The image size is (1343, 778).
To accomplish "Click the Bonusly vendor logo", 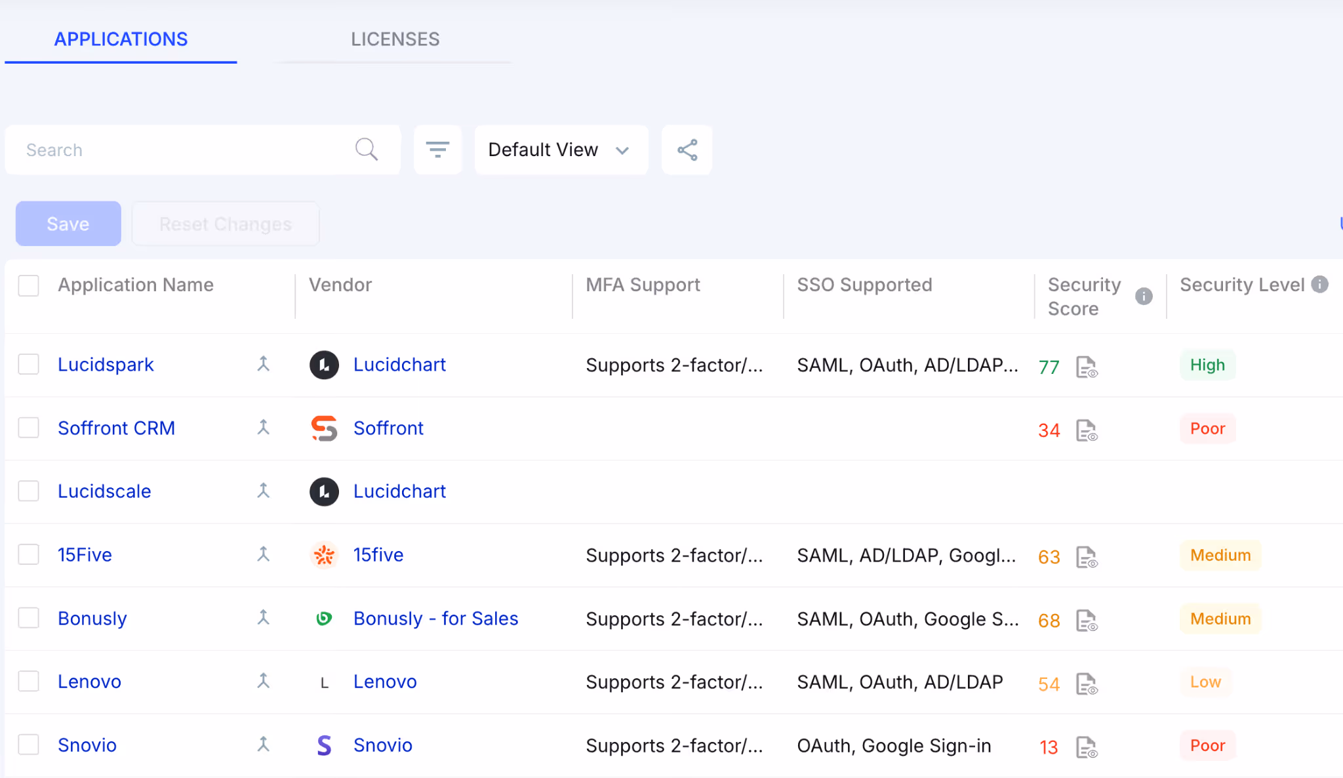I will pyautogui.click(x=324, y=619).
